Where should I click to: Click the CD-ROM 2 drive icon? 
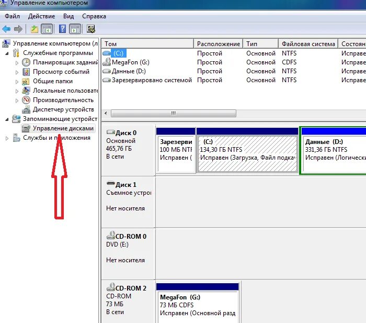(x=111, y=287)
